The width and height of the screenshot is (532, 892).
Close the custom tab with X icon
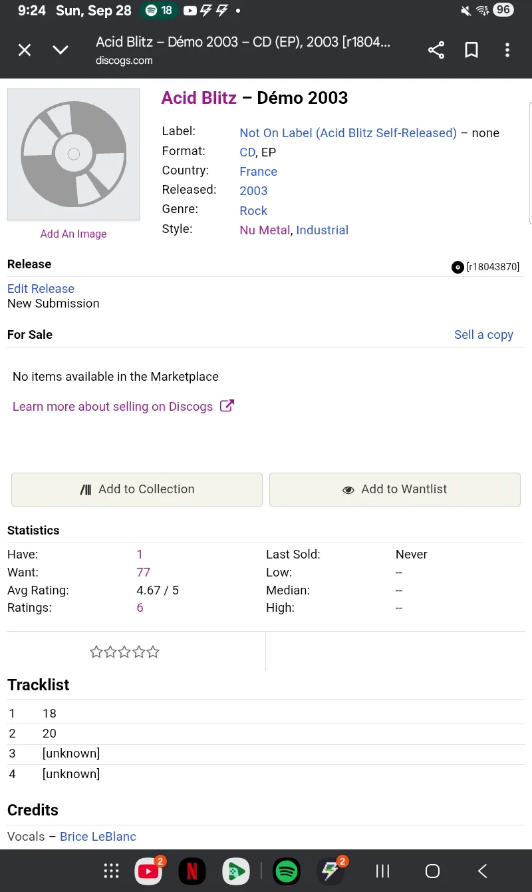[25, 50]
